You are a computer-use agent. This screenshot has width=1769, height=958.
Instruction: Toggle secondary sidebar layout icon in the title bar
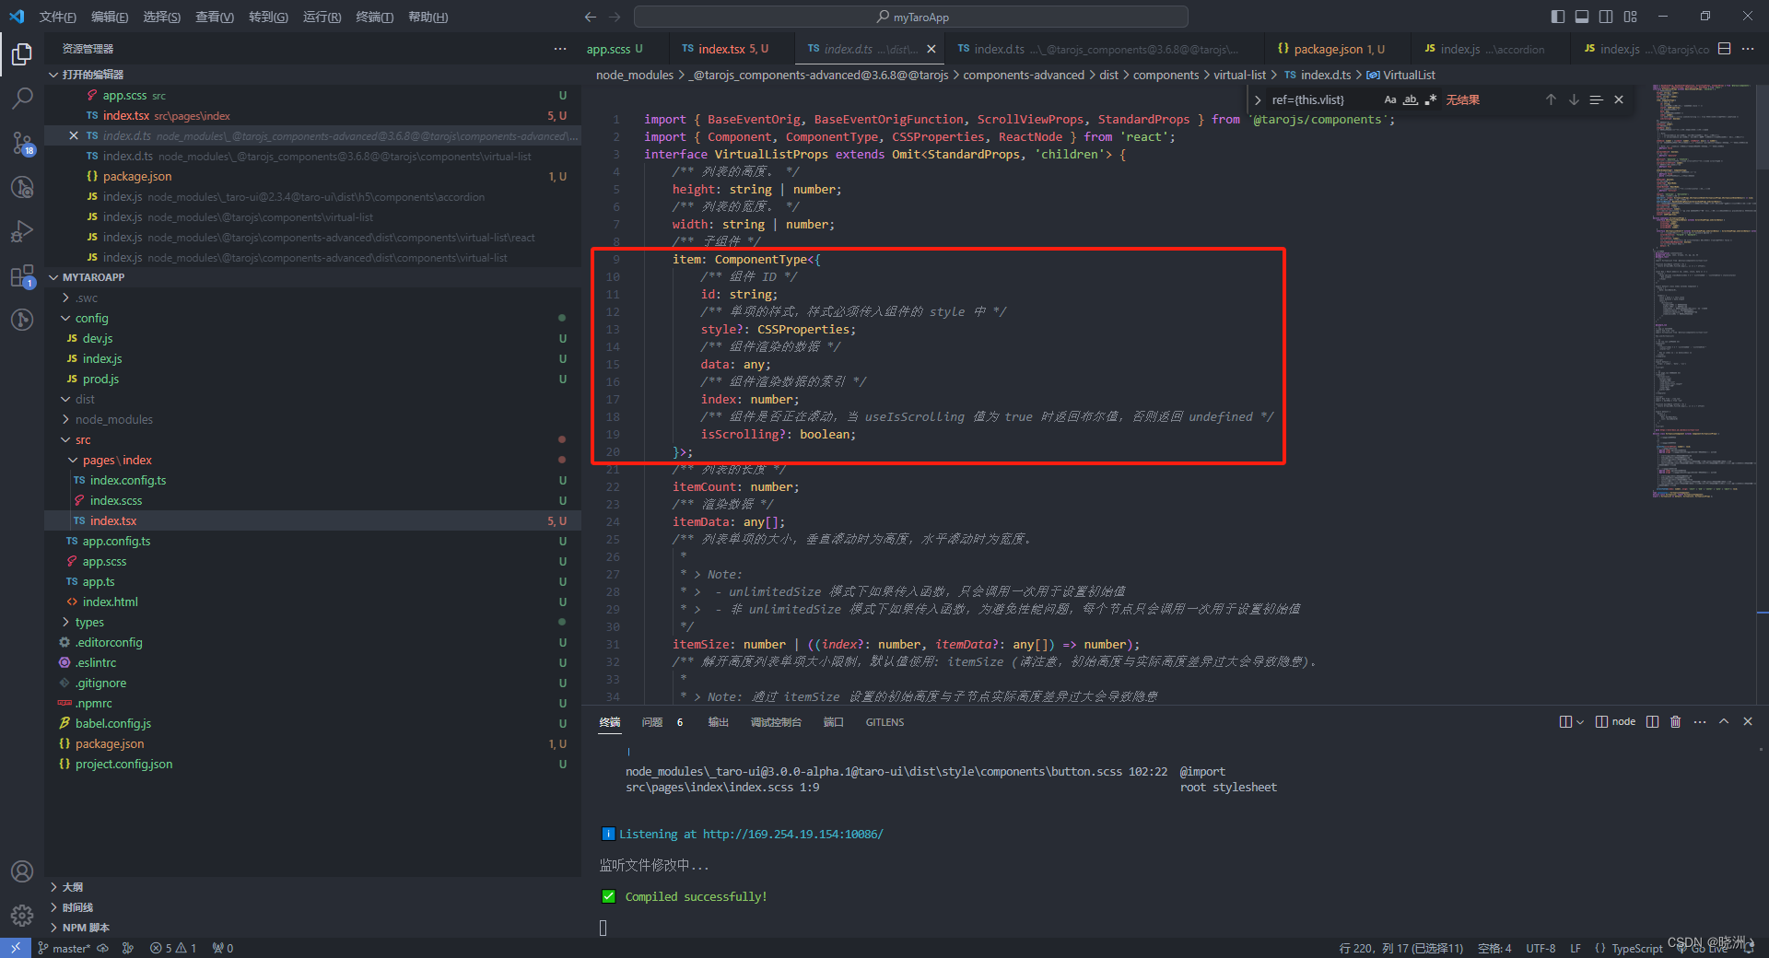[1606, 17]
